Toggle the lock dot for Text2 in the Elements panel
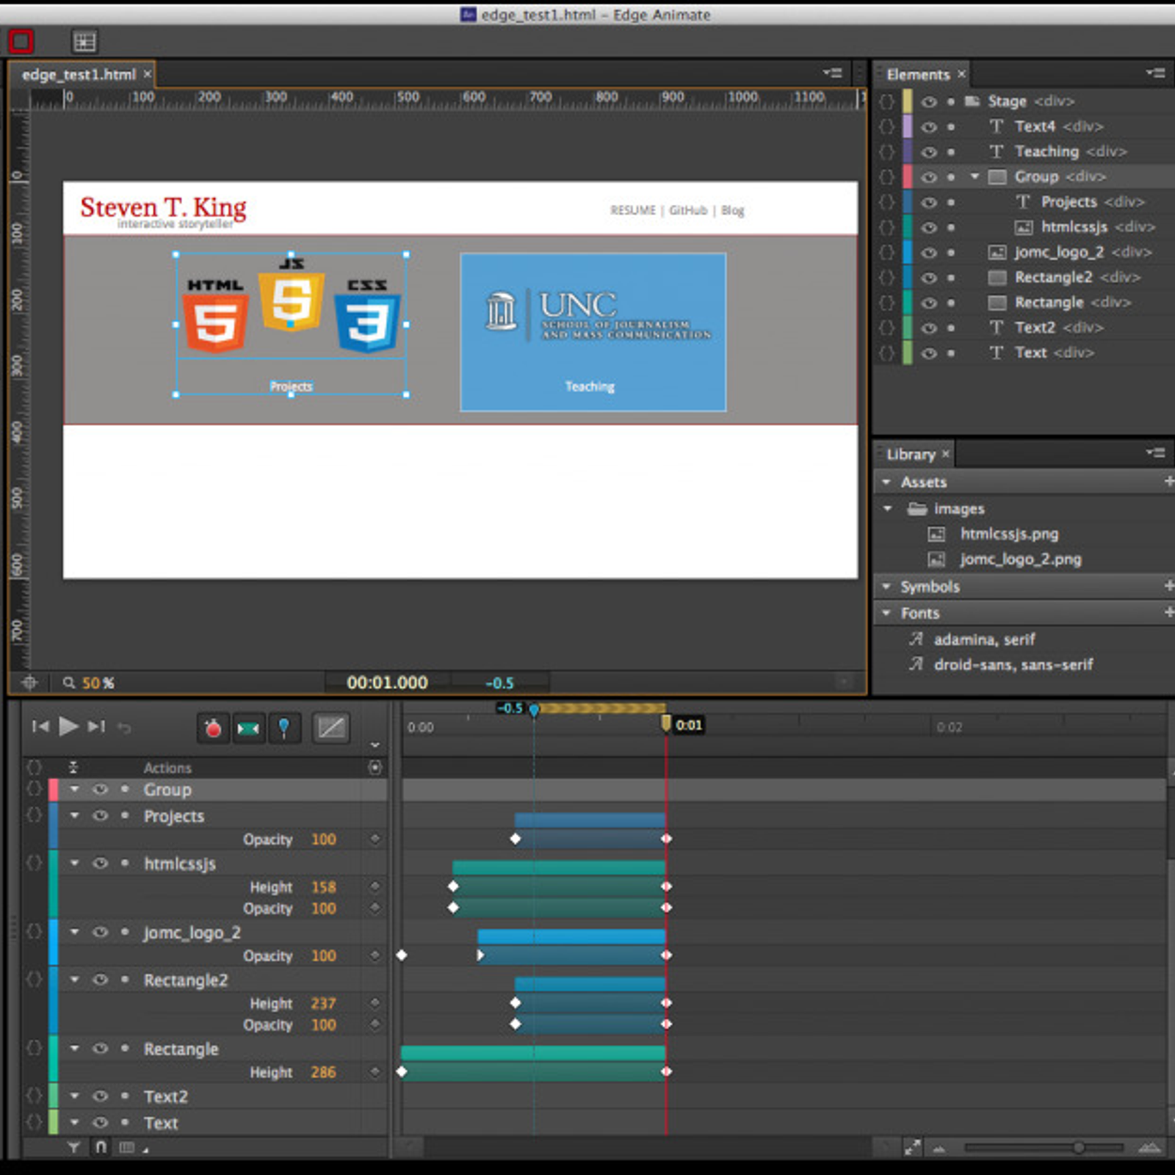The height and width of the screenshot is (1175, 1175). [x=951, y=328]
